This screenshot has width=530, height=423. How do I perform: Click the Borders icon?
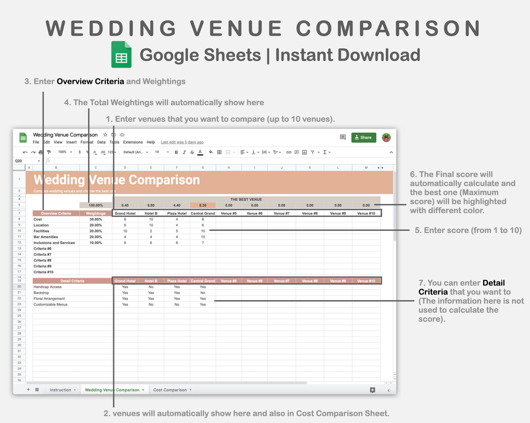pos(219,152)
